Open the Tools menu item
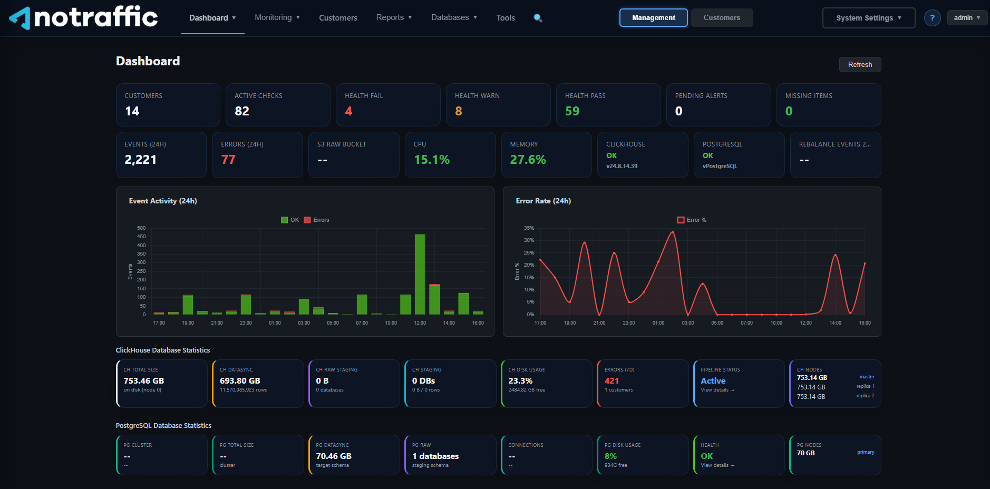 505,18
